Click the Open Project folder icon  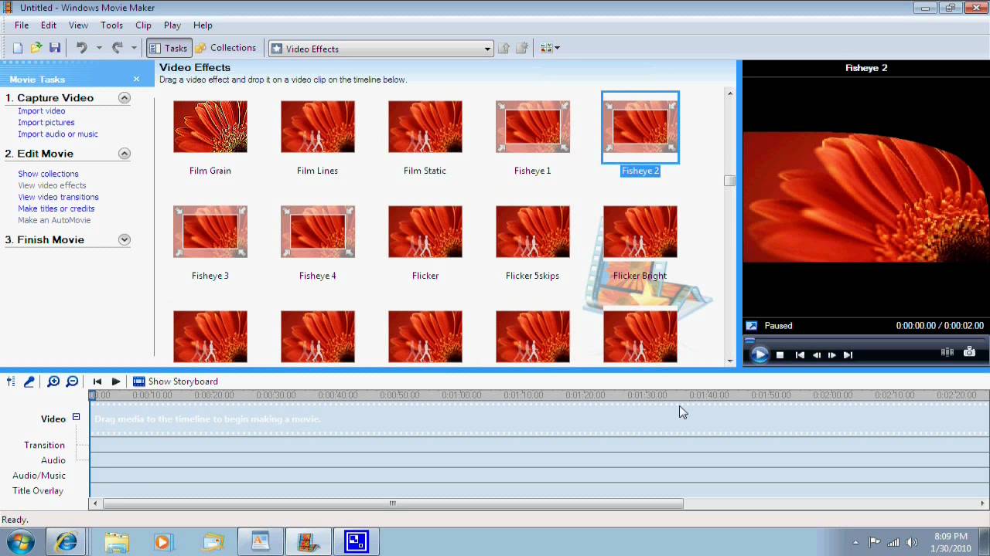36,48
